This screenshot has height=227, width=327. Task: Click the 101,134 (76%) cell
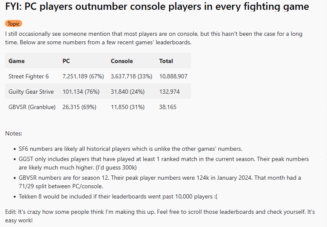81,92
